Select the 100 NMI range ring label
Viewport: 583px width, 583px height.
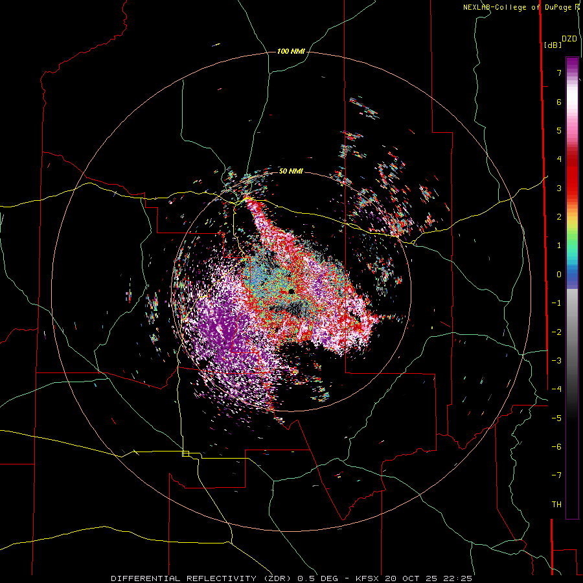(291, 51)
